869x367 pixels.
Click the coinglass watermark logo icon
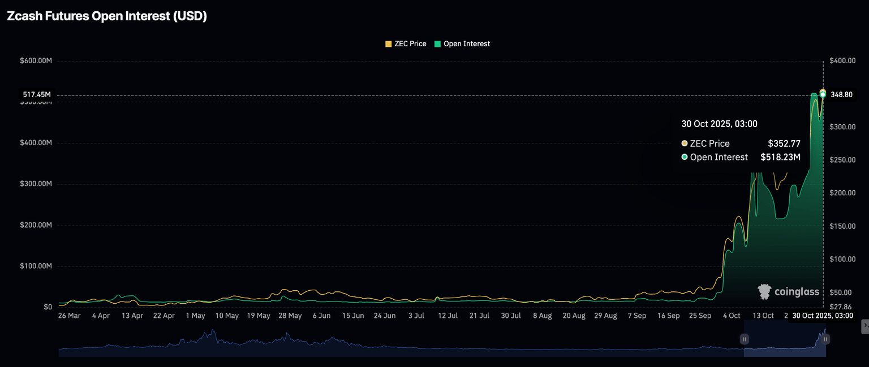click(764, 292)
